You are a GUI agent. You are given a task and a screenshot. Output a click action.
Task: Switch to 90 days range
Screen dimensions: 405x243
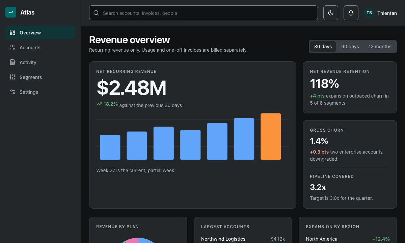[350, 47]
